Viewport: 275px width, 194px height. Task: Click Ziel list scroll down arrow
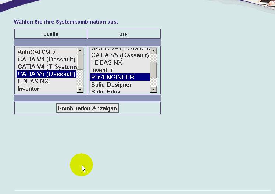coord(153,89)
